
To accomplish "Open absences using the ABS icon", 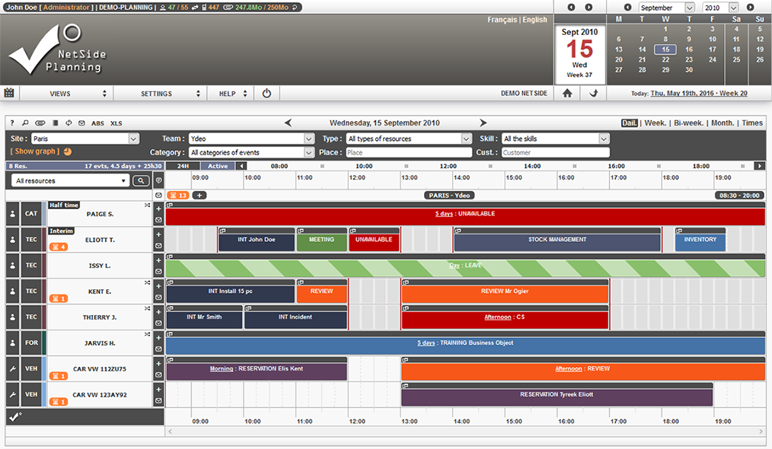I will [x=97, y=123].
